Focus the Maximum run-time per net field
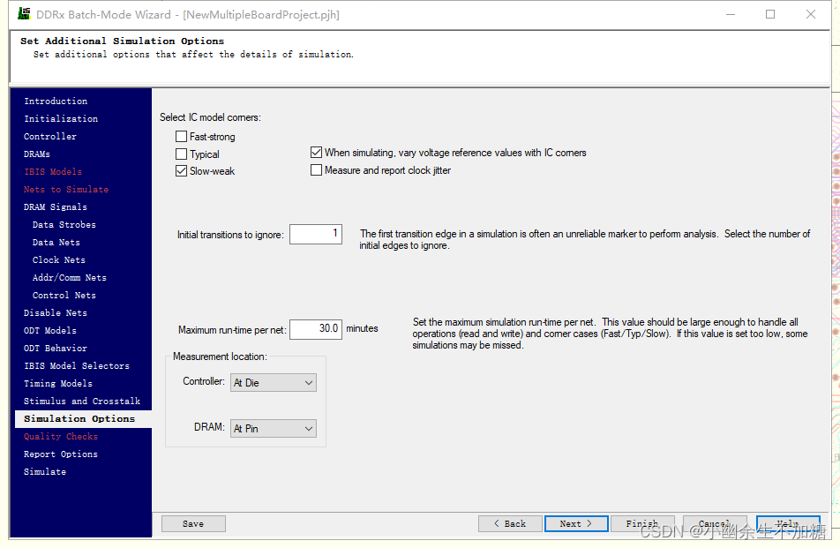This screenshot has width=840, height=548. click(316, 329)
